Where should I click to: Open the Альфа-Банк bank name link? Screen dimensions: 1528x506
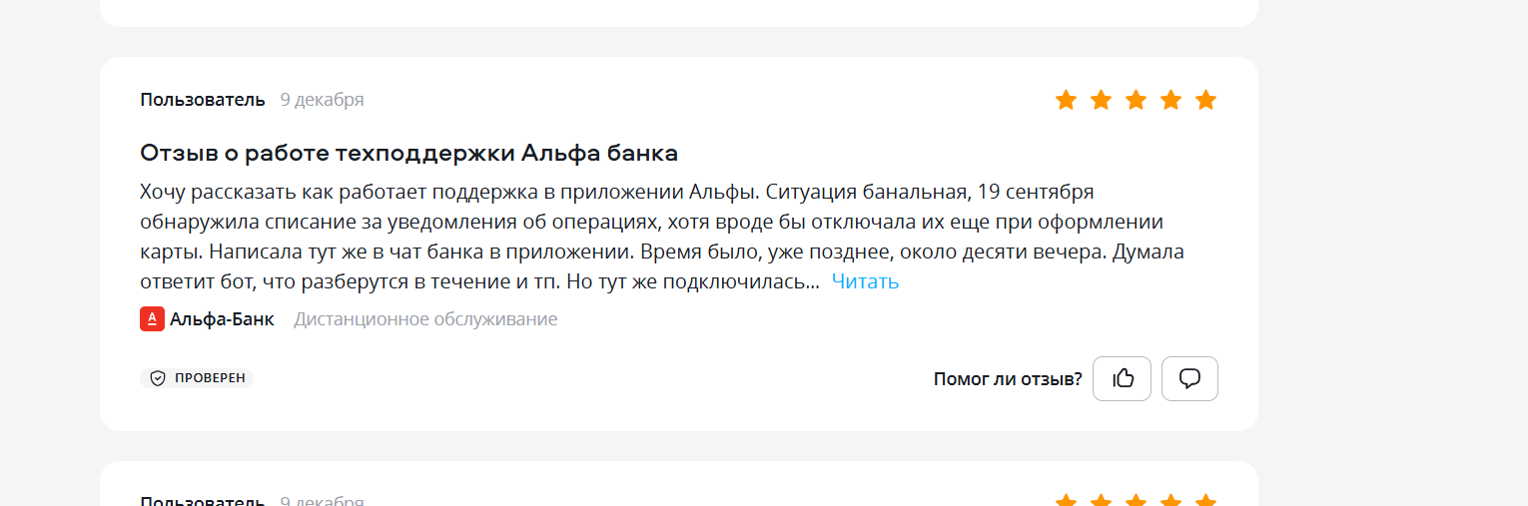pos(222,319)
